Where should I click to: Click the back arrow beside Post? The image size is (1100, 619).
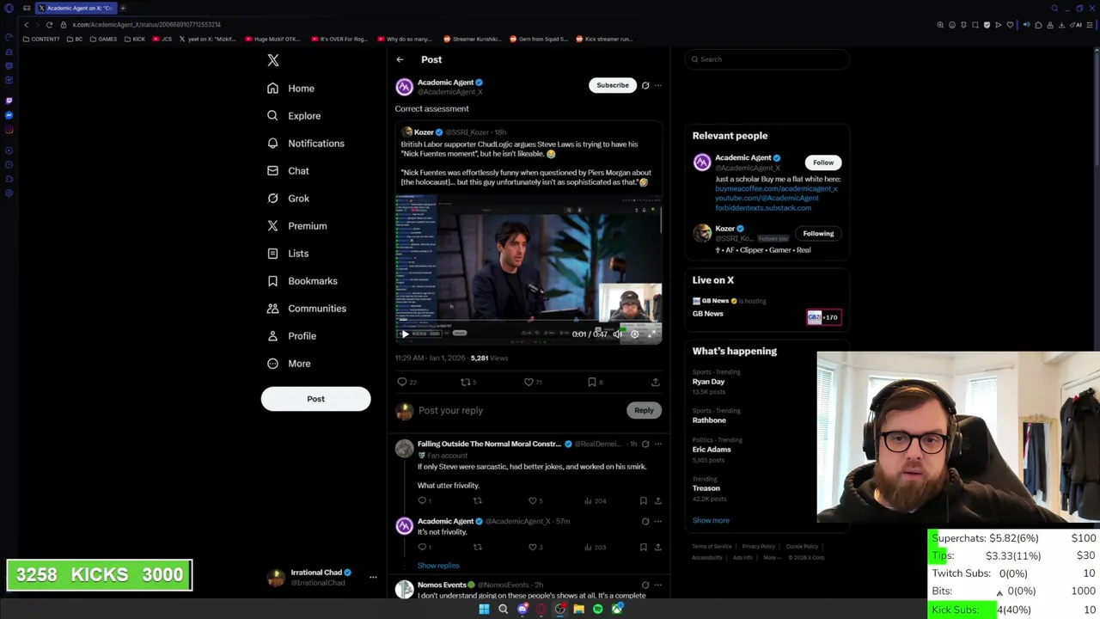point(400,59)
